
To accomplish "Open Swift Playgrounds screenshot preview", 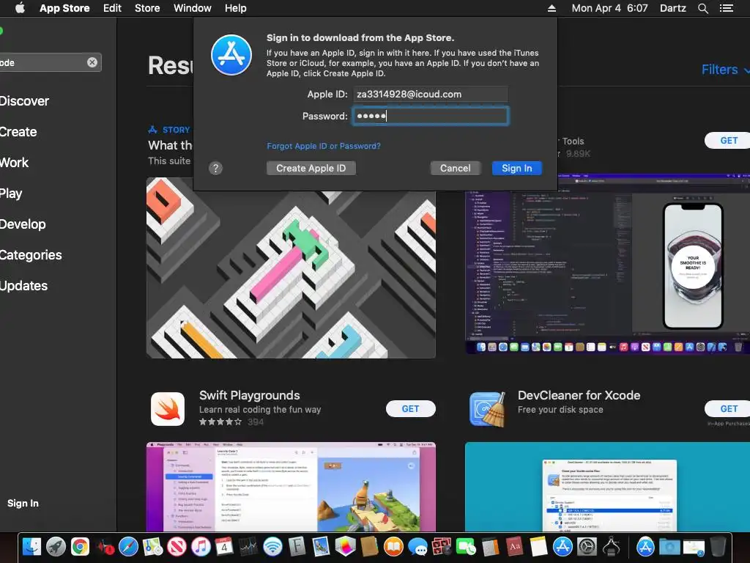I will (291, 487).
